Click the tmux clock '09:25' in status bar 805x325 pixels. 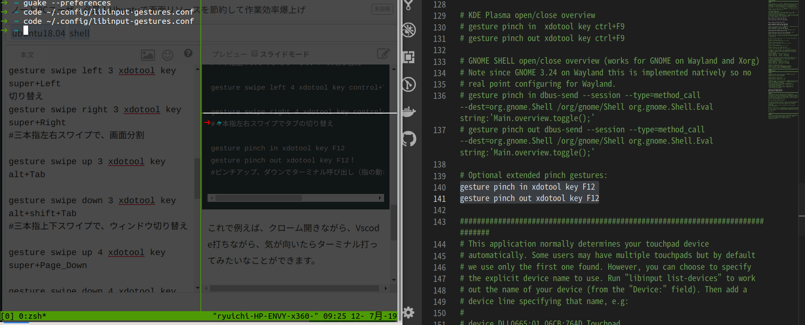335,316
